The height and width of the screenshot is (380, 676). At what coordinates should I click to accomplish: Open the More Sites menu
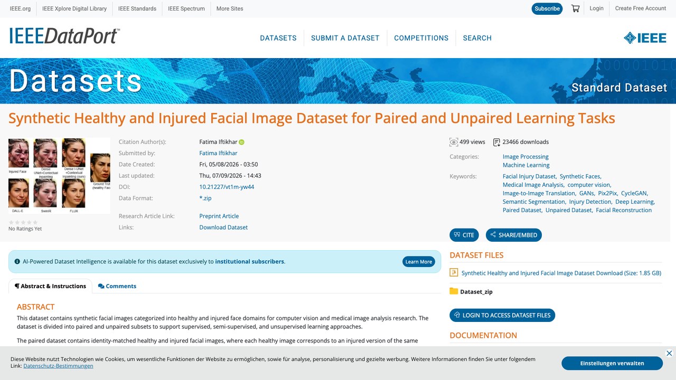tap(230, 8)
